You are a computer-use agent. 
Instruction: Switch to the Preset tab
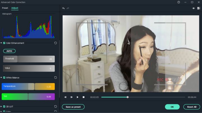pos(5,8)
